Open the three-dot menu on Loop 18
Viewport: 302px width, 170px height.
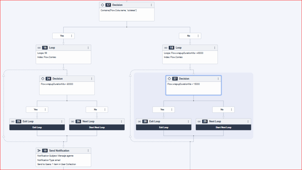(215, 48)
